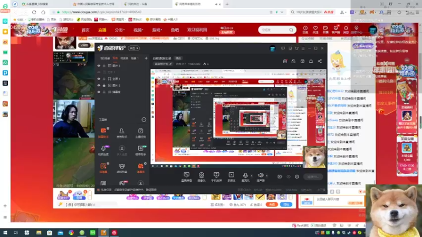Viewport: 422px width, 237px height.
Task: Expand the address bar dropdown chevron
Action: (282, 12)
